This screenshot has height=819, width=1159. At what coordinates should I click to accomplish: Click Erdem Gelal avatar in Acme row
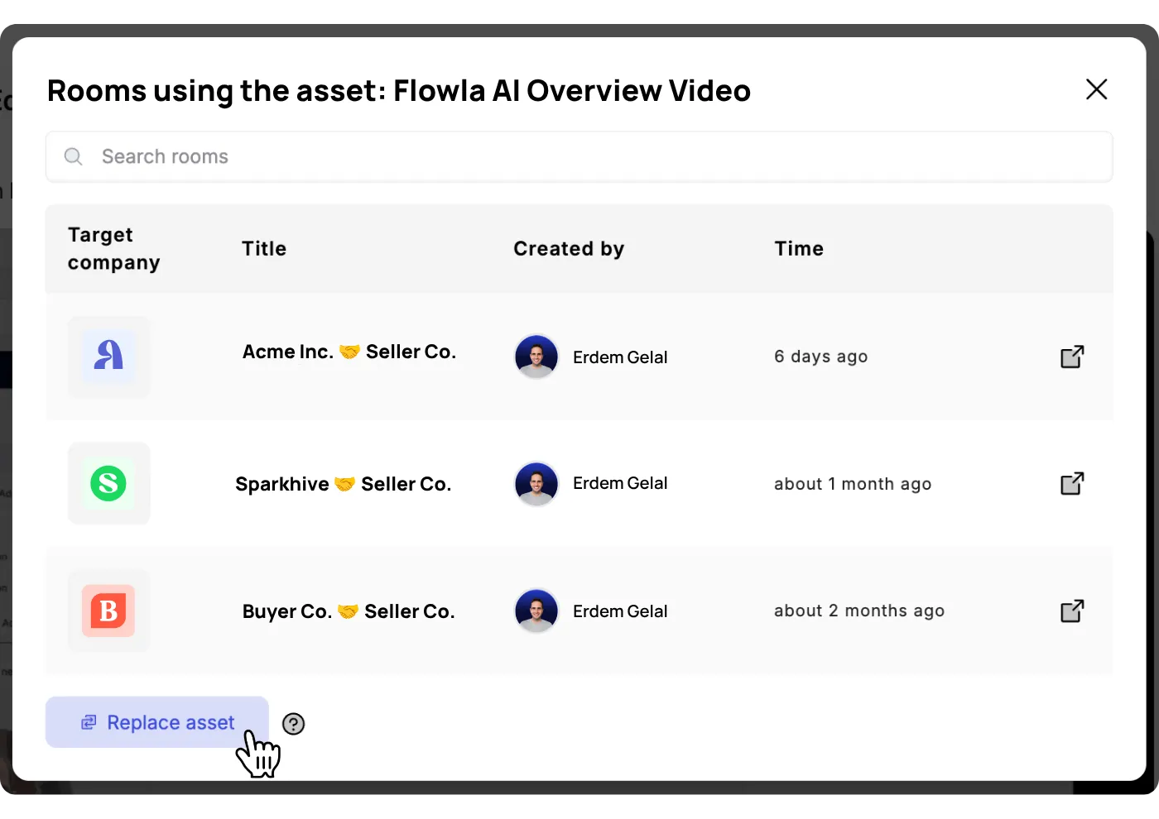(x=536, y=357)
